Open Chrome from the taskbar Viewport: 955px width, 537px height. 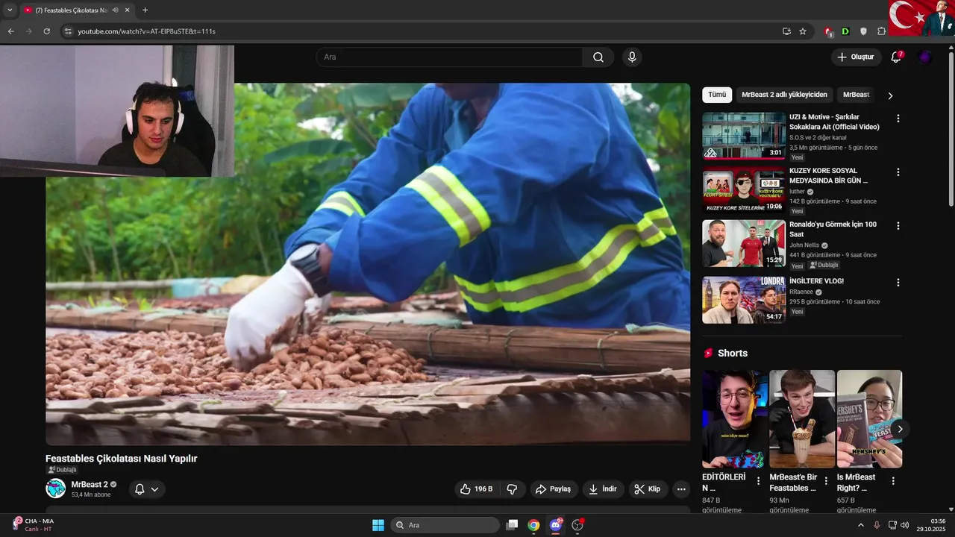pyautogui.click(x=533, y=525)
